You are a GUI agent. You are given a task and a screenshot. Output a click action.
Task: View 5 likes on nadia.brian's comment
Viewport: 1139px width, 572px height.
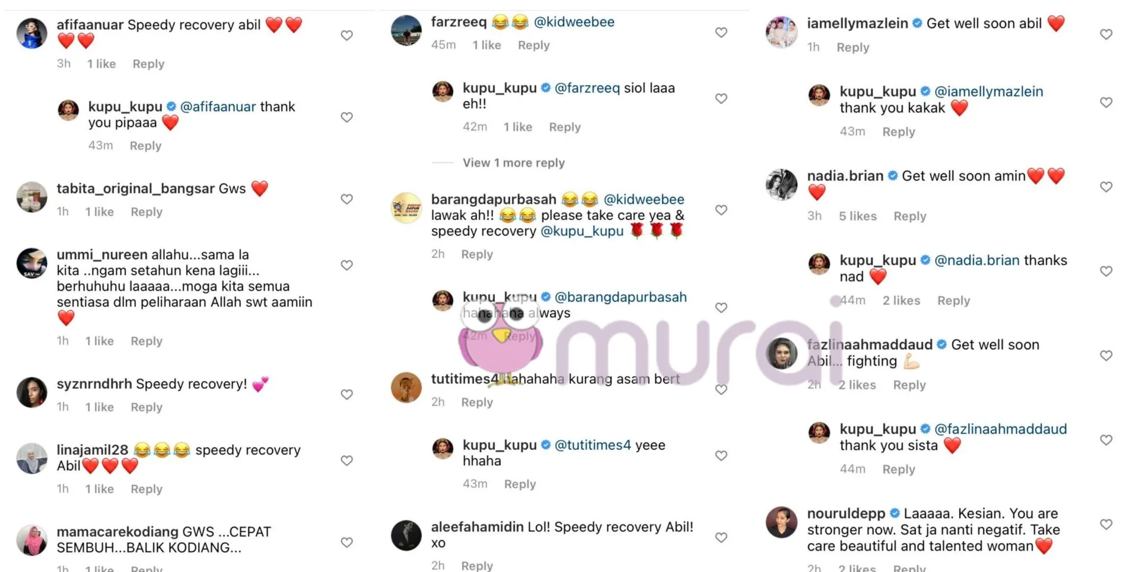click(858, 216)
